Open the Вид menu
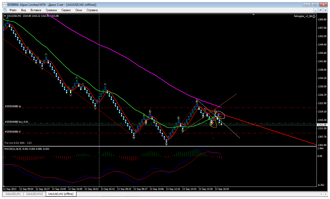The height and width of the screenshot is (199, 330). tap(24, 10)
